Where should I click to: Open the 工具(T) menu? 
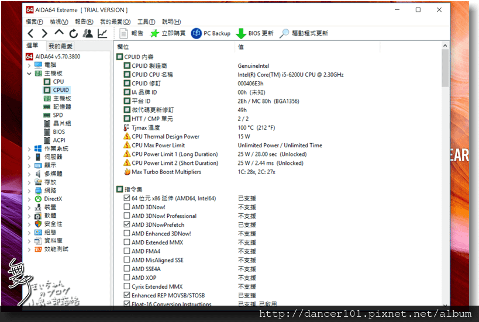coord(146,22)
